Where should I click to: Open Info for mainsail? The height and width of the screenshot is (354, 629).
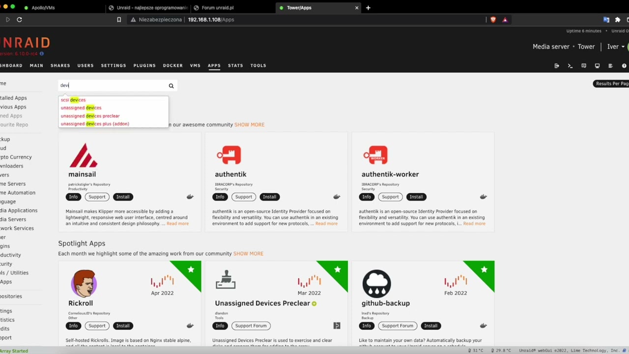pos(73,197)
